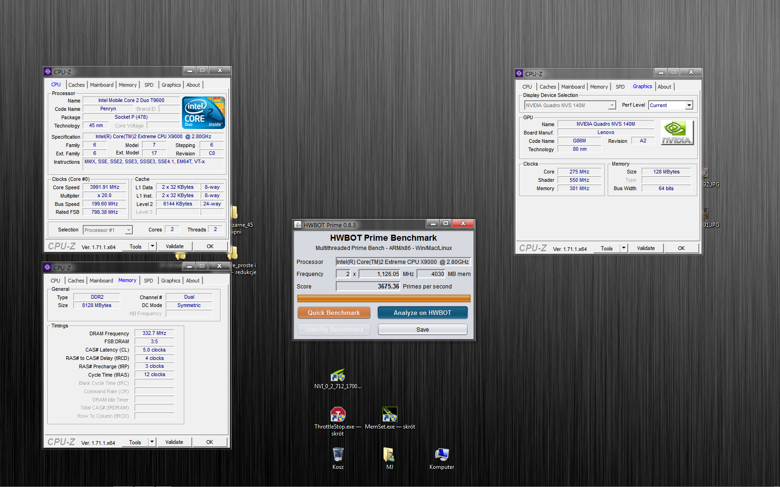Click Save button in HWBOT Prime
Screen dimensions: 780x487
[422, 329]
